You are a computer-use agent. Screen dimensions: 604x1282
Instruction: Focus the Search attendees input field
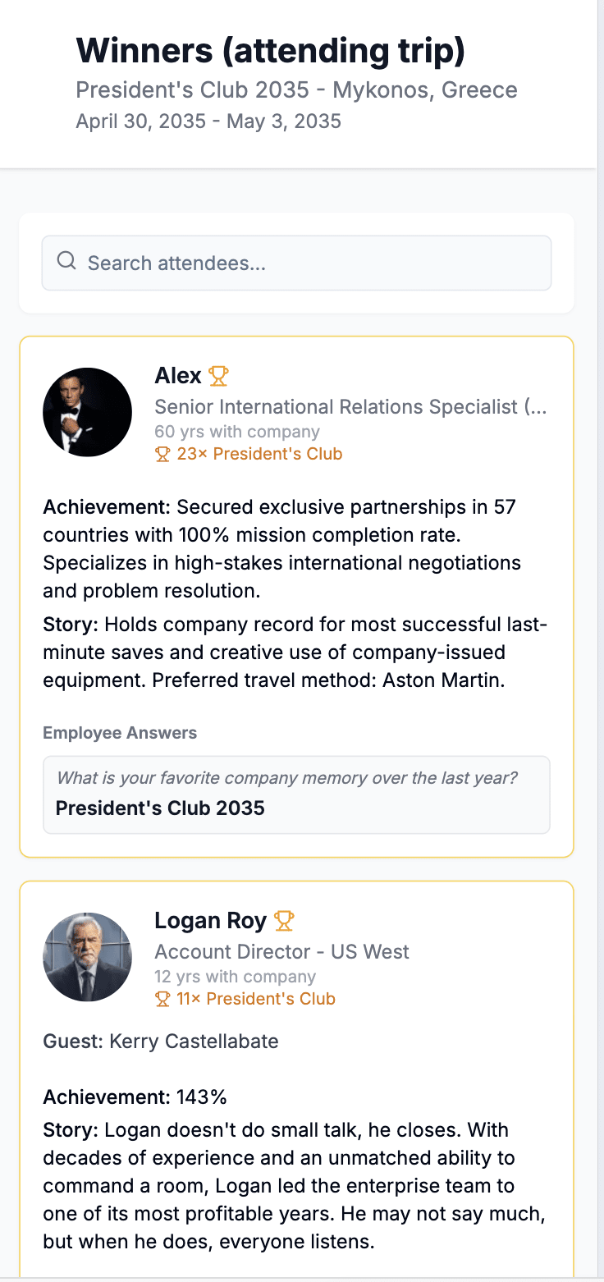pos(312,263)
